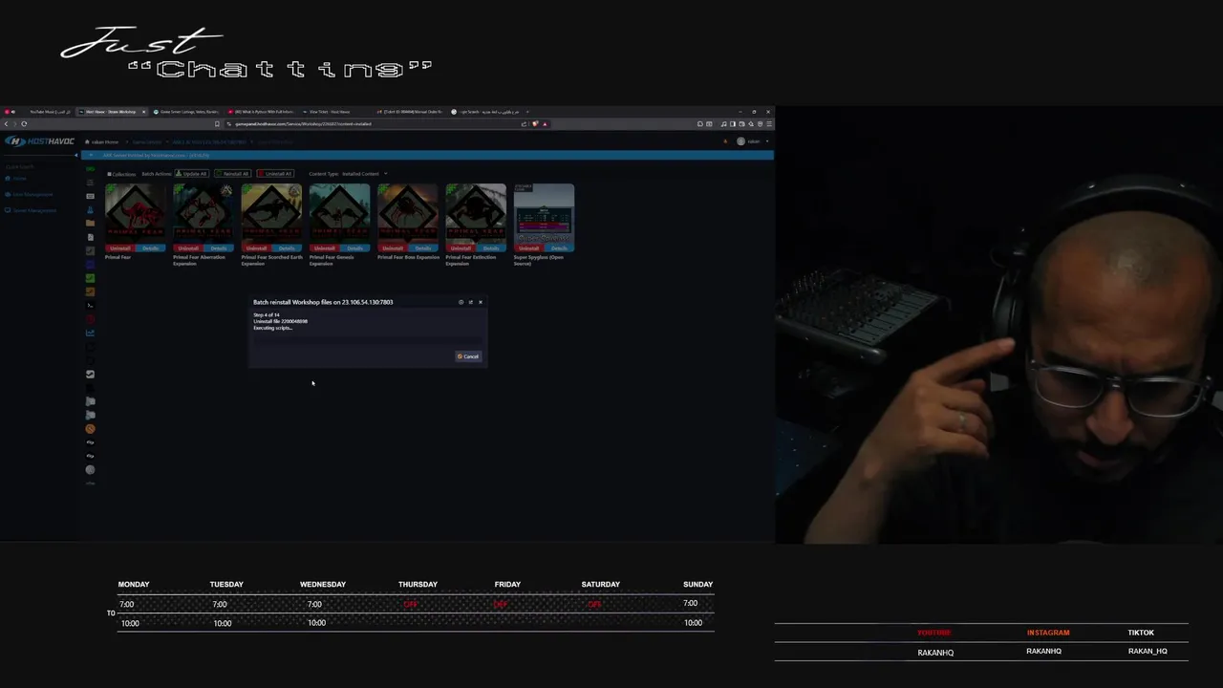Screen dimensions: 1223x688
Task: Open Details for Primal Fear Aberration Expansion
Action: click(x=218, y=248)
